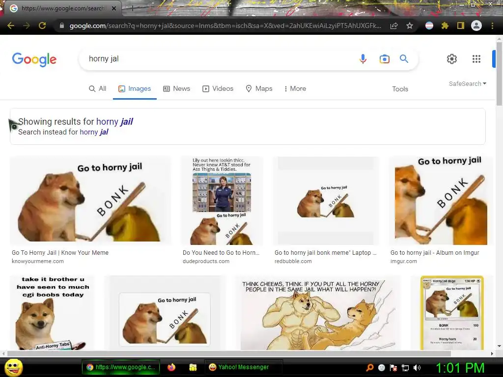
Task: Expand the More search options menu
Action: [x=295, y=88]
